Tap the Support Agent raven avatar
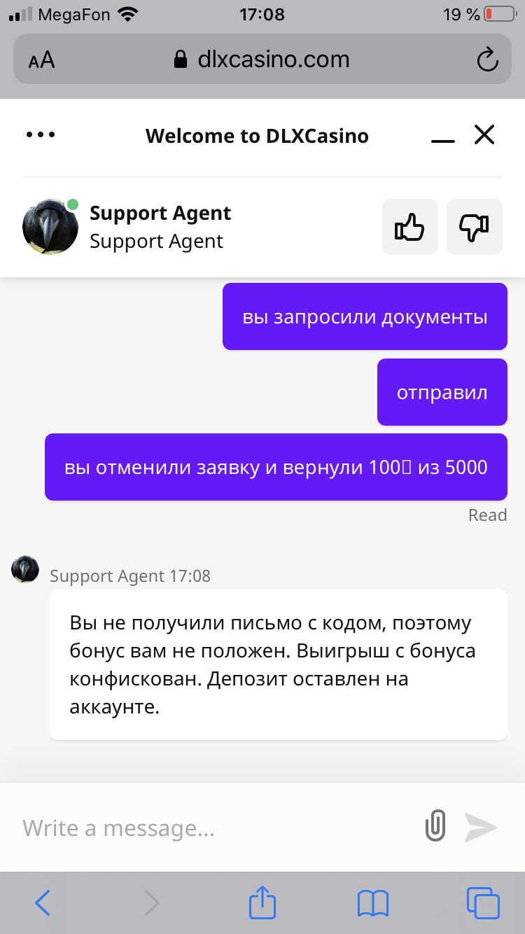Screen dimensions: 525x934 [x=50, y=227]
